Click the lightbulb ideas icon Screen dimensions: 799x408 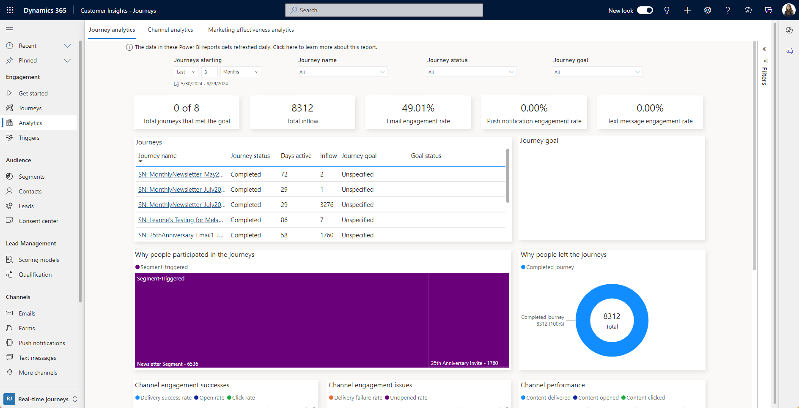click(667, 10)
